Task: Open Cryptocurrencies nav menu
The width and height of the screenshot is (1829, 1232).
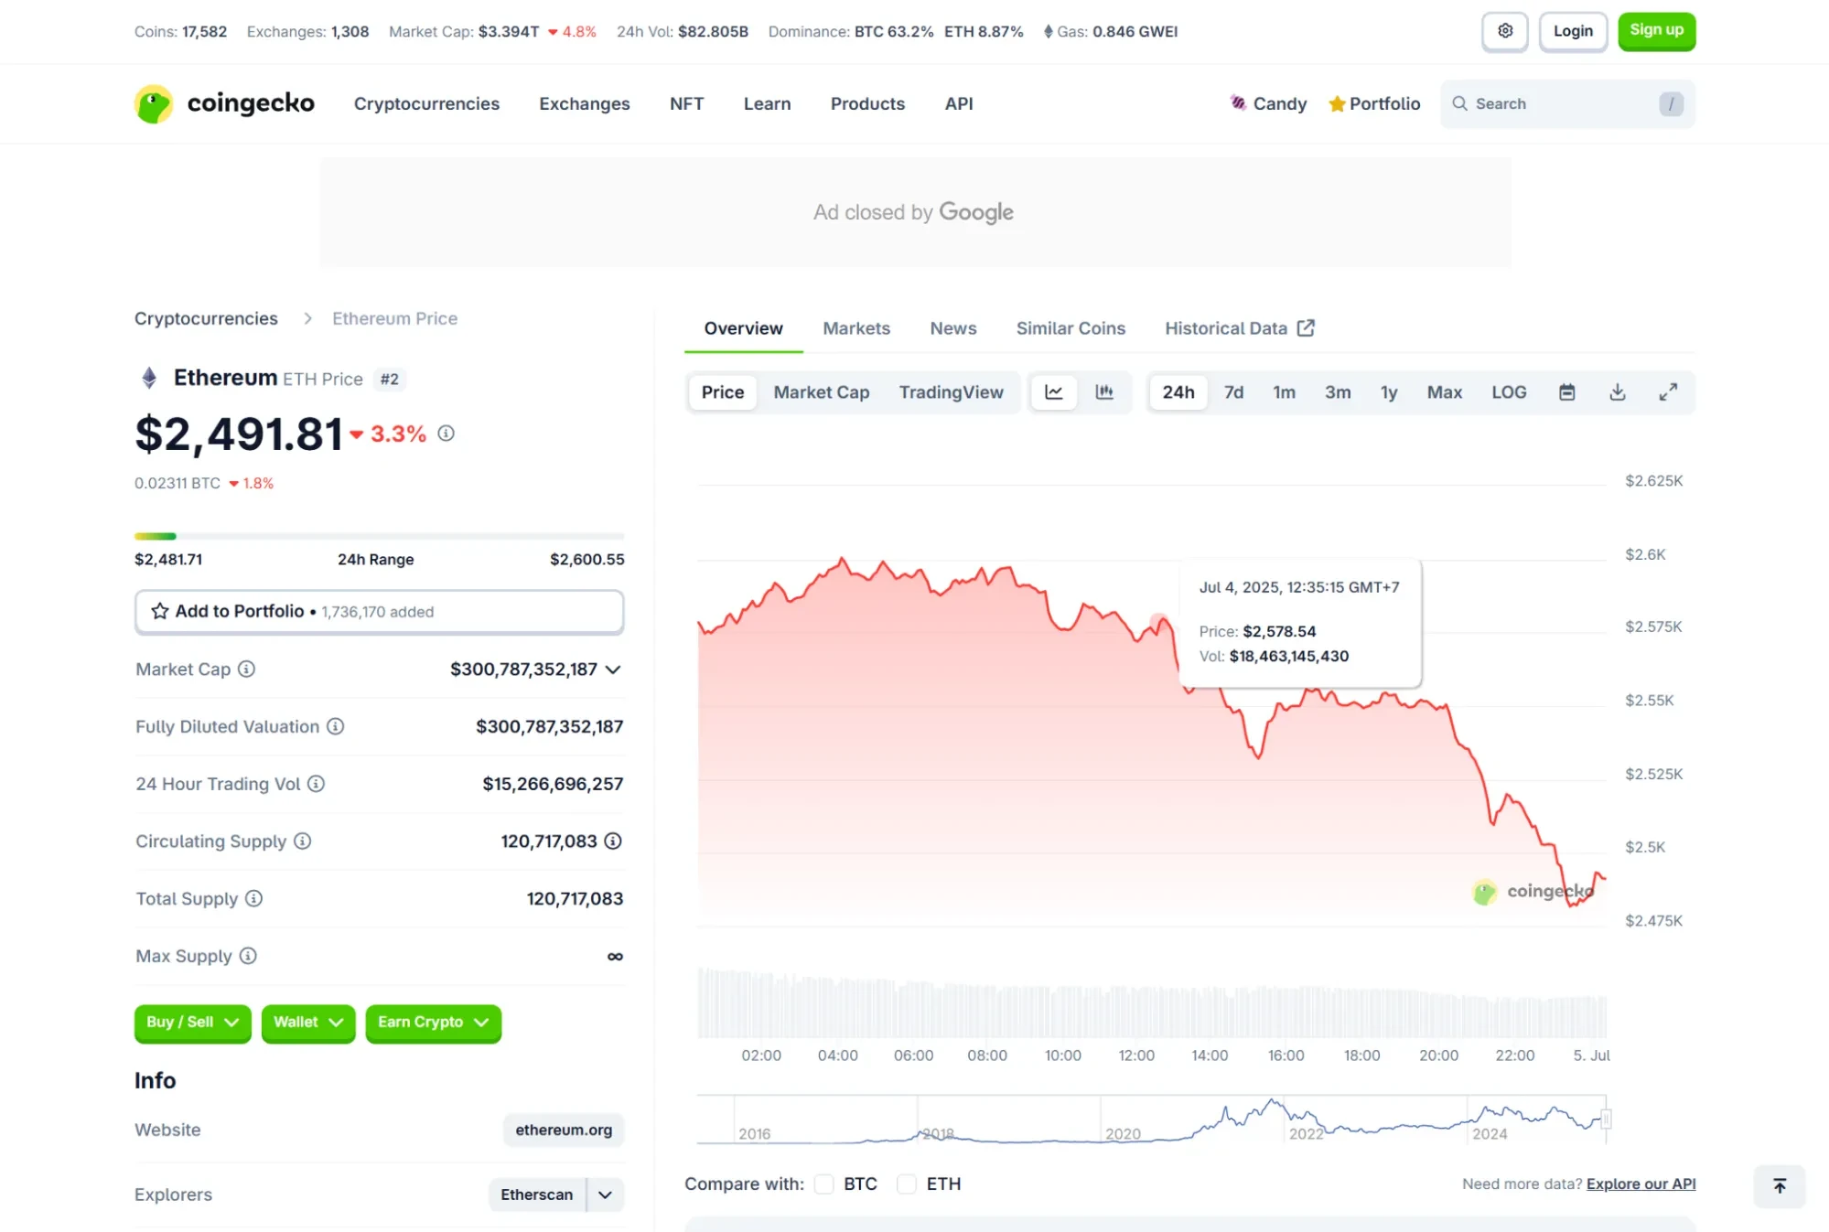Action: coord(426,103)
